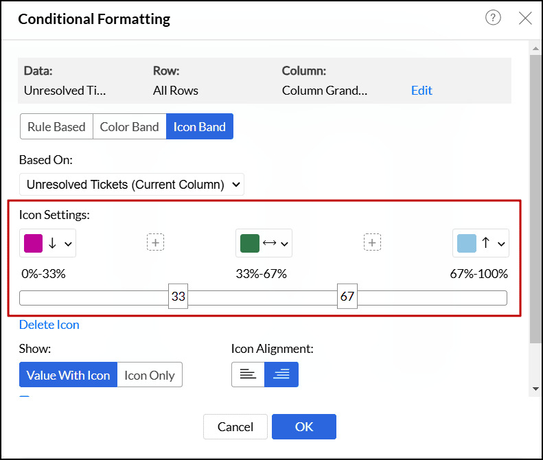Click the down arrow icon in first band
543x460 pixels.
click(53, 243)
